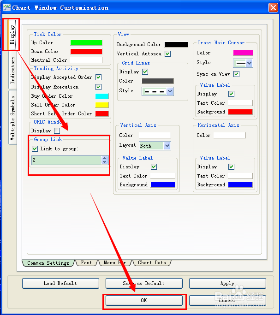Click the Apply button
The width and height of the screenshot is (280, 315).
(x=227, y=284)
